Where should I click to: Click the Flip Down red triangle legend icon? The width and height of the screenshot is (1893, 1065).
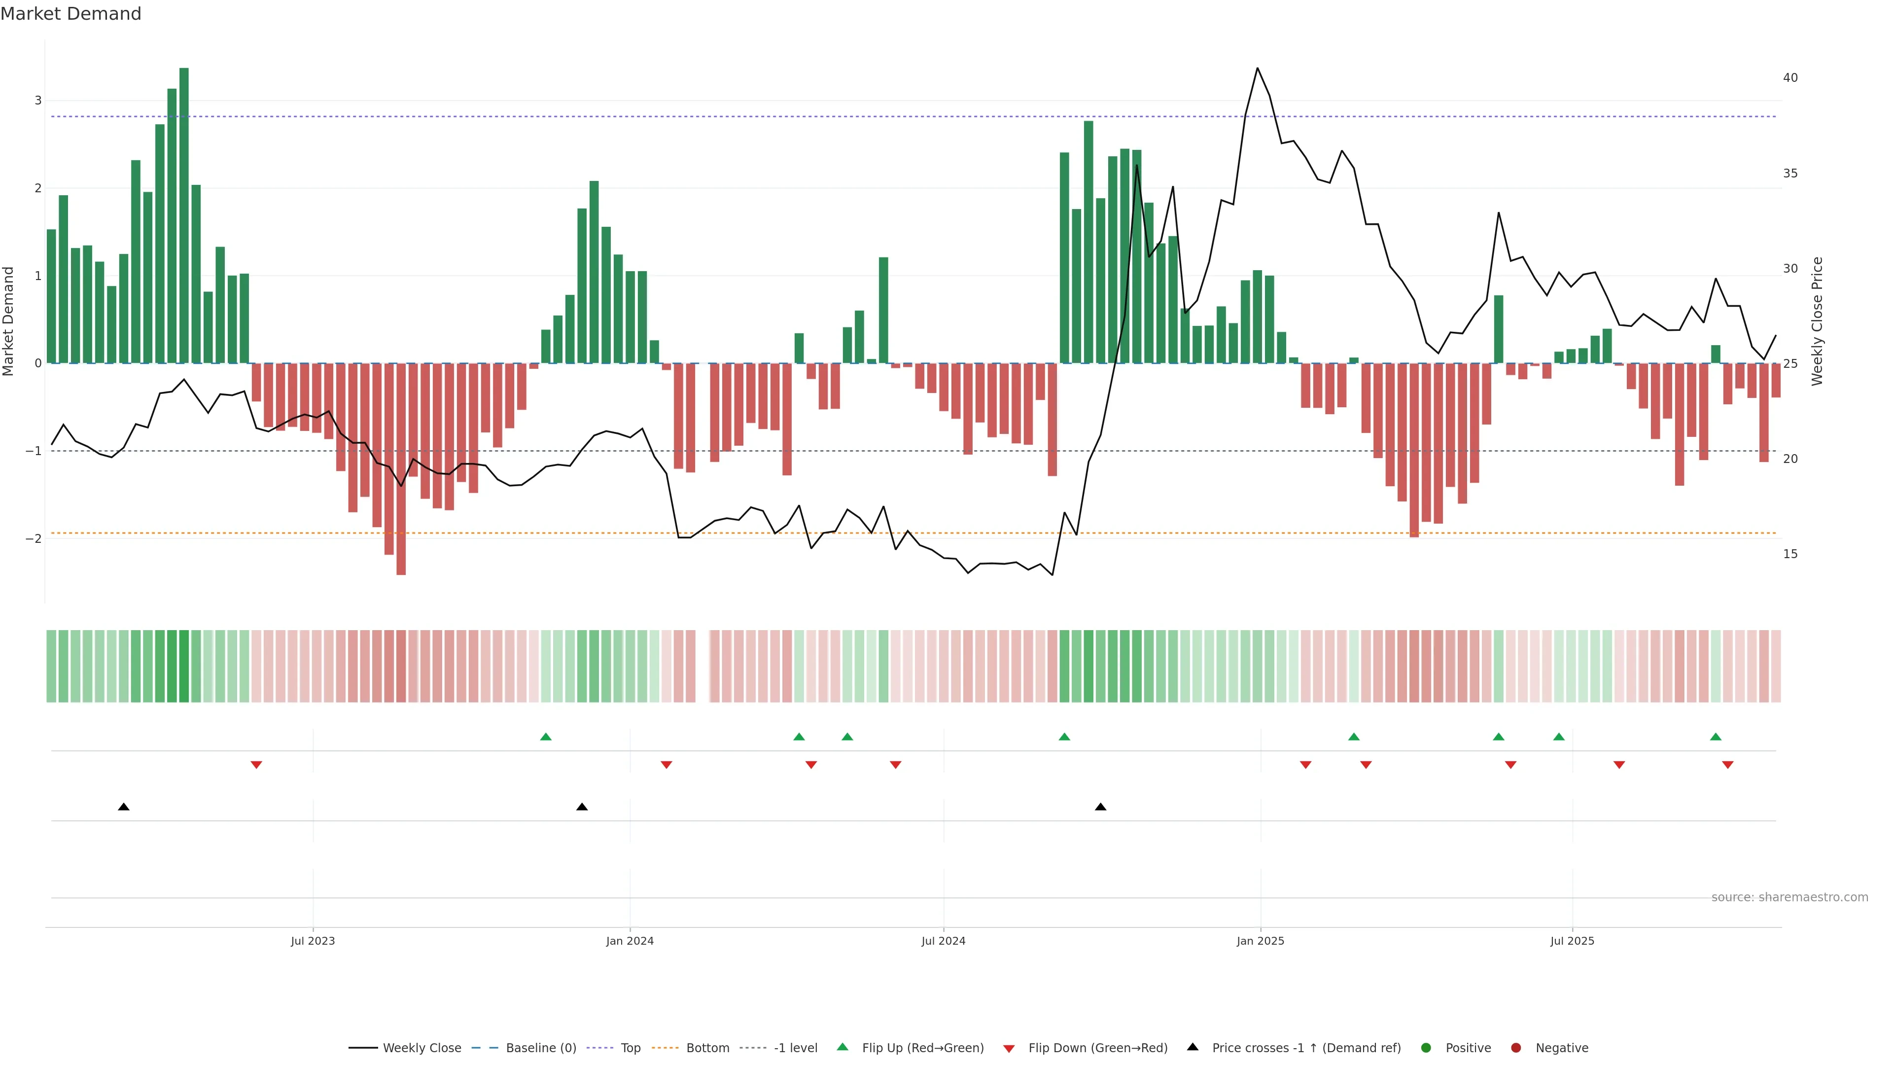tap(1009, 1048)
